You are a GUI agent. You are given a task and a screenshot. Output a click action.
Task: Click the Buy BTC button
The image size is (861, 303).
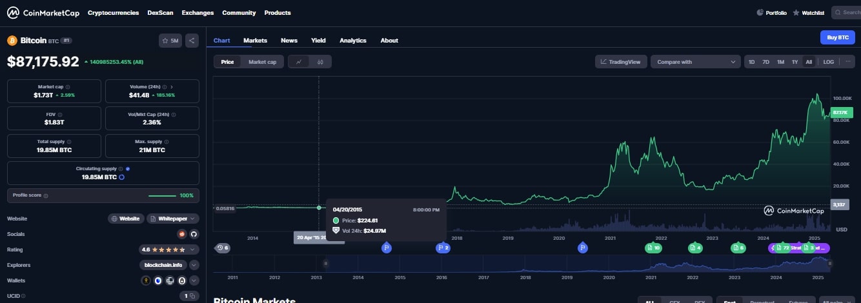(x=837, y=37)
